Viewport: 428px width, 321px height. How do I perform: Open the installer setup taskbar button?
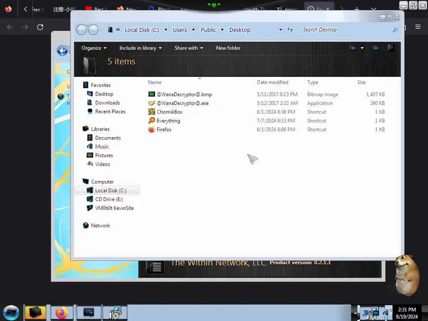[115, 313]
